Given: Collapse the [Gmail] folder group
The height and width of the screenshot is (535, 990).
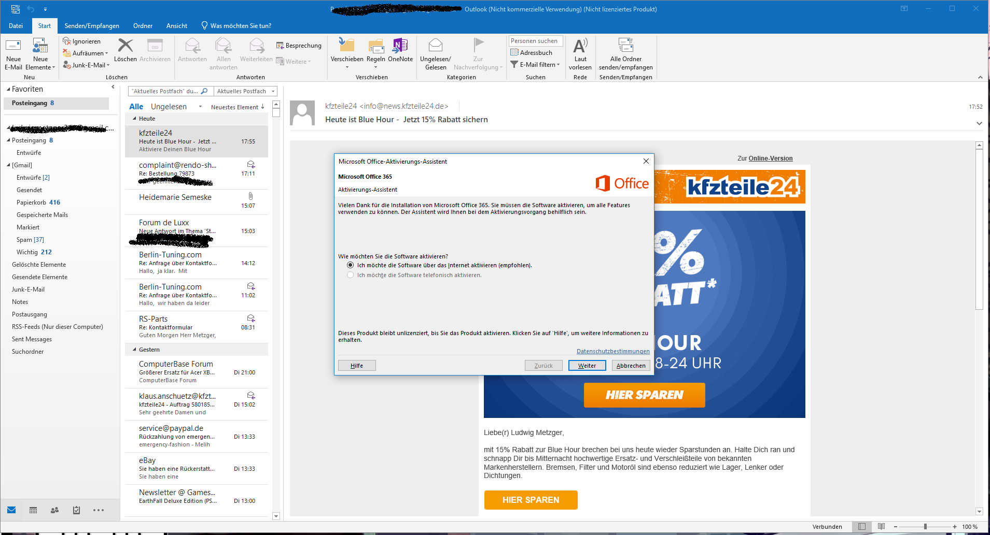Looking at the screenshot, I should 8,165.
